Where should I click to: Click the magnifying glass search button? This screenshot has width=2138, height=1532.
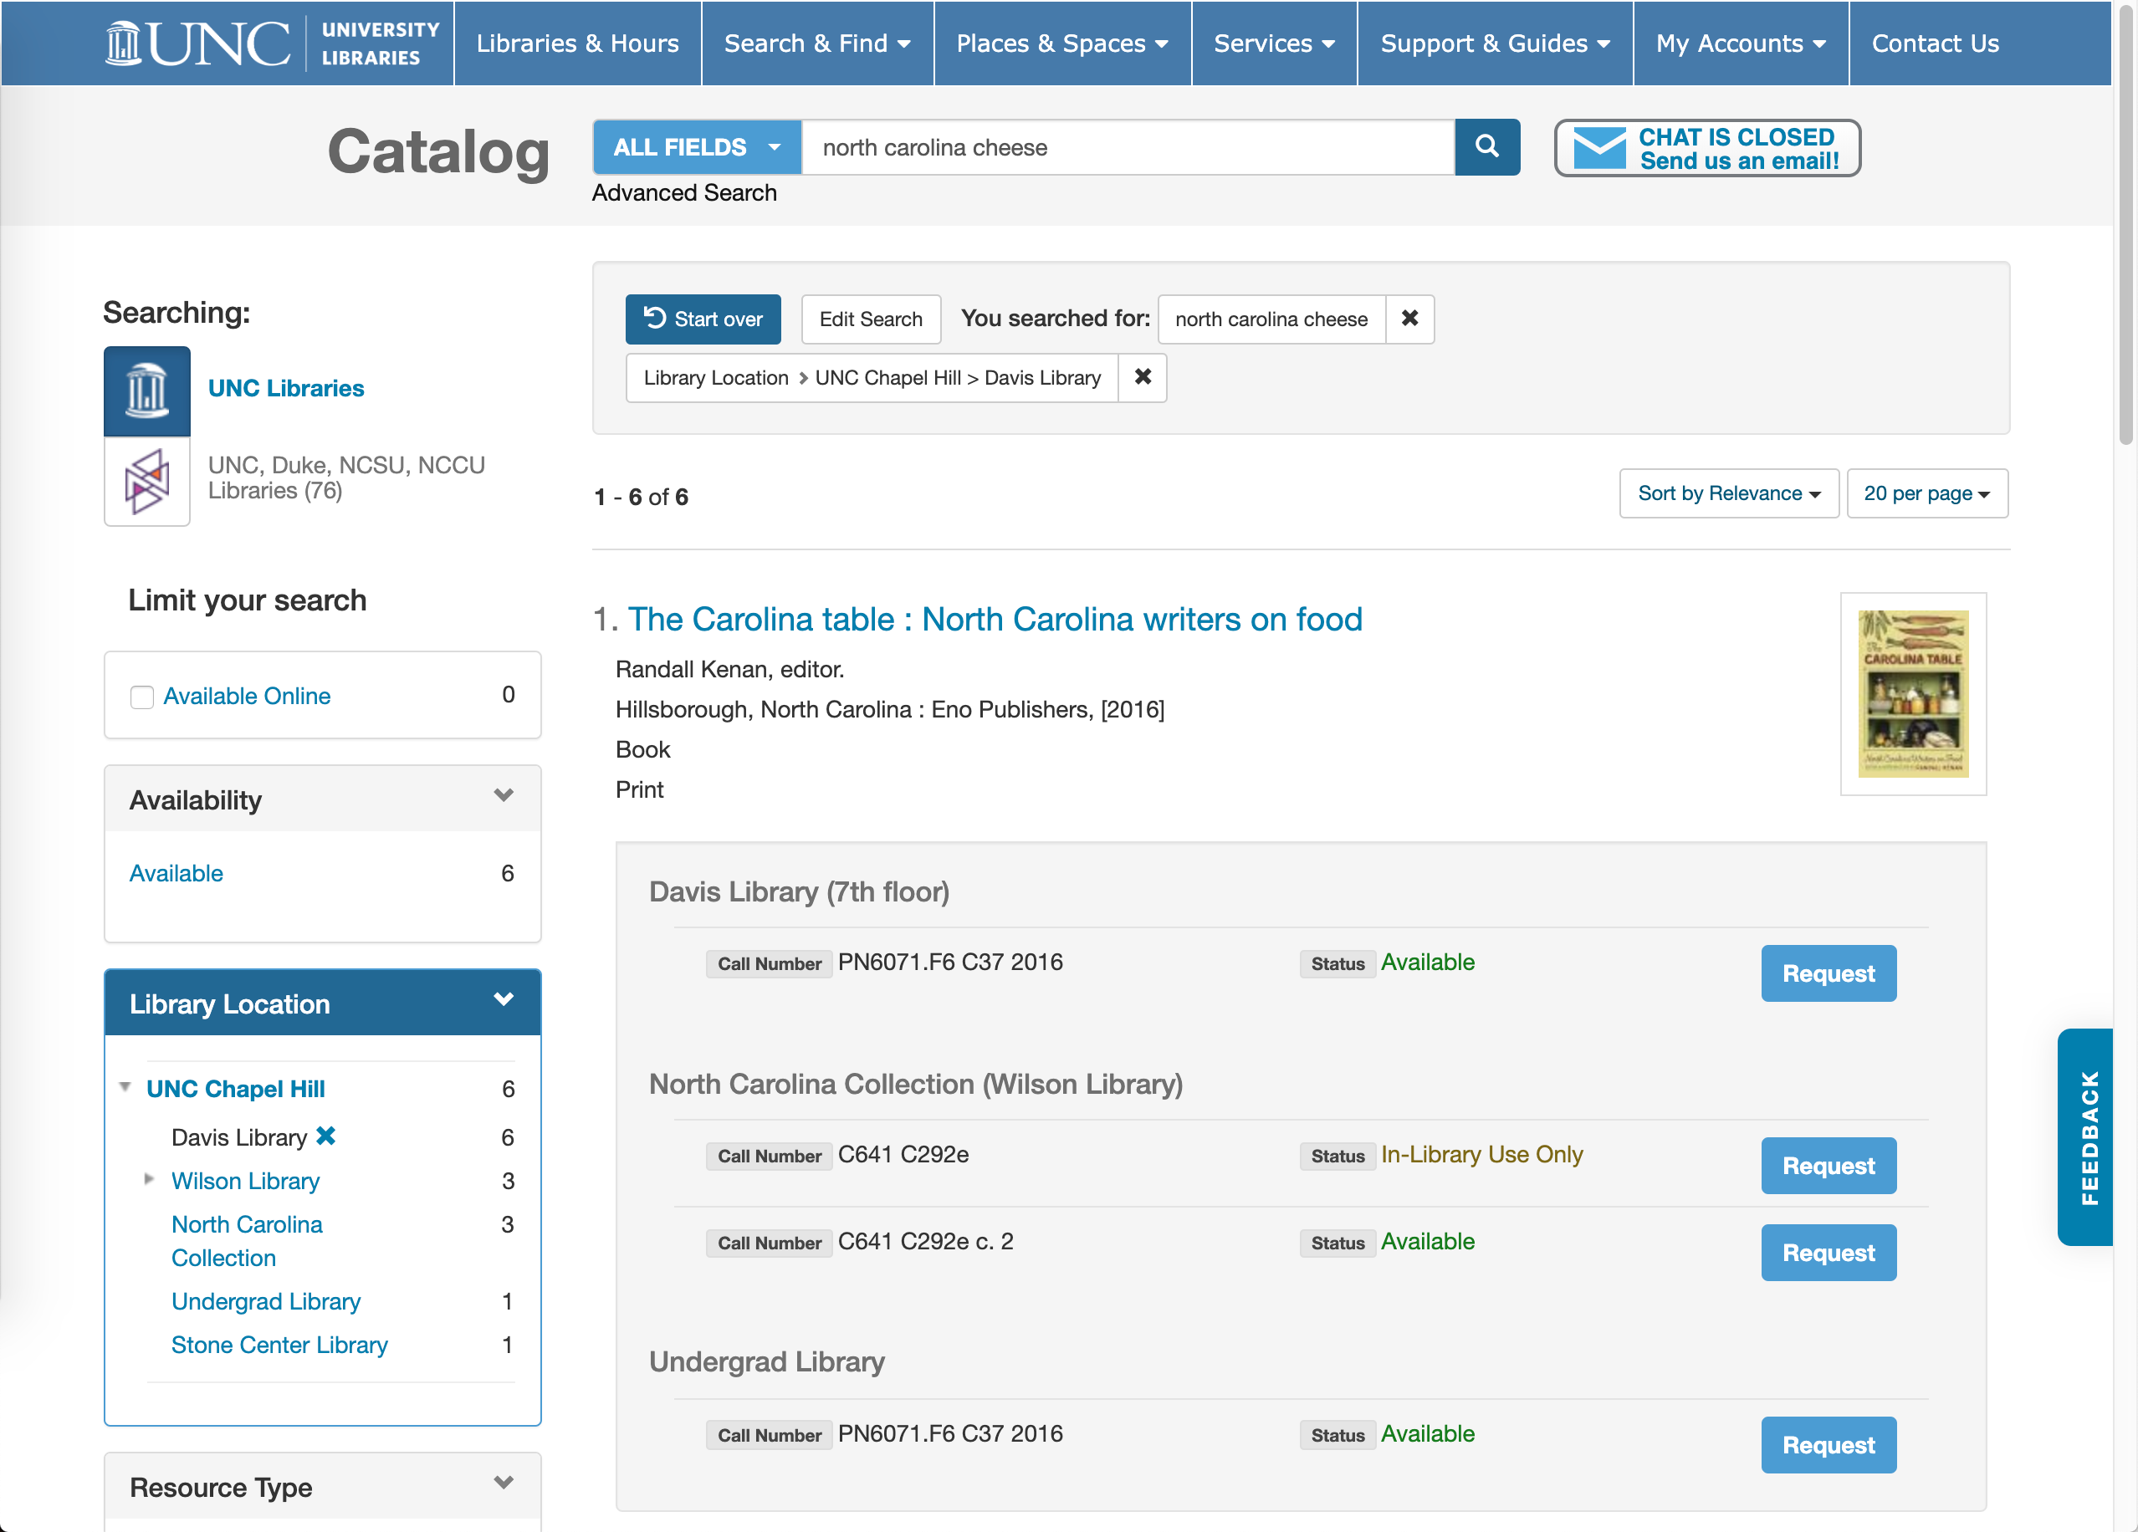click(1486, 147)
